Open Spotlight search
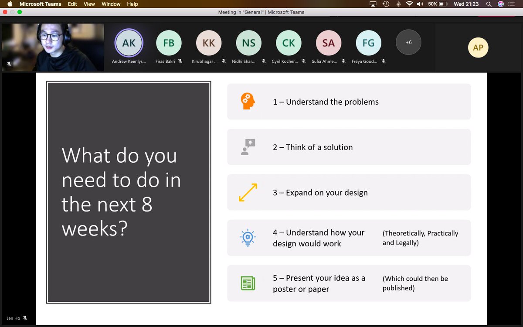The image size is (523, 327). [x=489, y=4]
